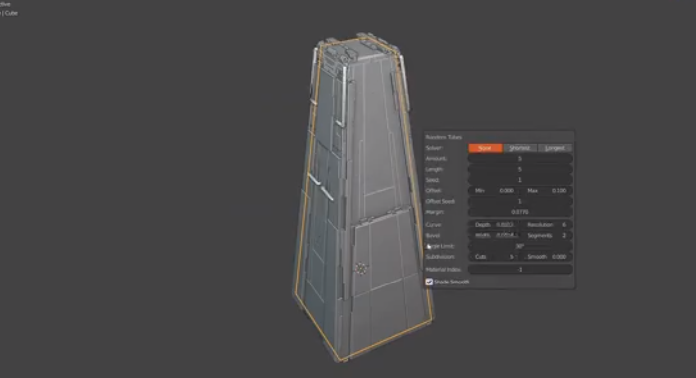Click the Bevel Segments field
696x378 pixels.
pos(546,235)
